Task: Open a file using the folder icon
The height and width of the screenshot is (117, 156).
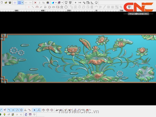Action: (x=6, y=3)
